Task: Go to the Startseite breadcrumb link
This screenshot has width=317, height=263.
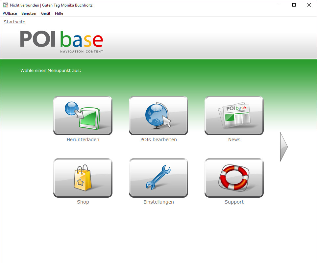Action: point(14,22)
